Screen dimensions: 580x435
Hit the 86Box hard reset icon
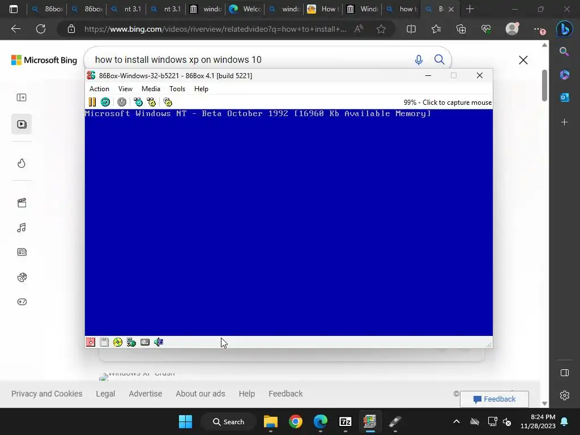105,102
